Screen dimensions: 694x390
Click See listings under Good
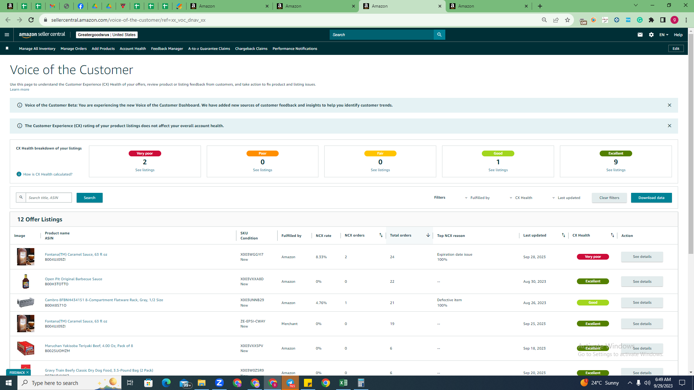click(x=498, y=170)
